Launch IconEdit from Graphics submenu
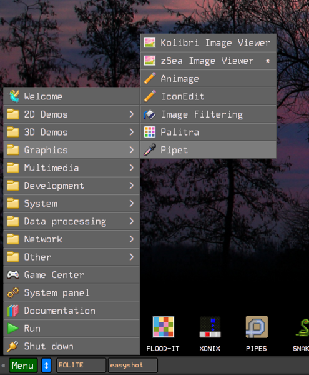 click(208, 96)
